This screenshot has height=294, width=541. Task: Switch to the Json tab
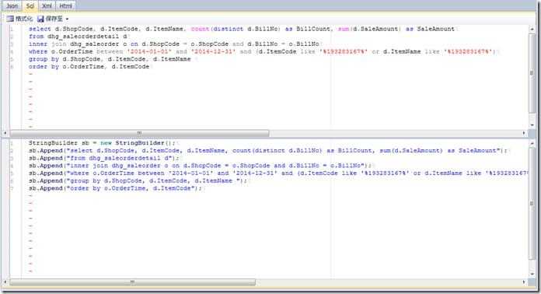pos(12,6)
